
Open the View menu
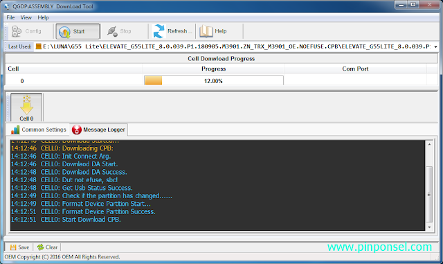(x=26, y=17)
